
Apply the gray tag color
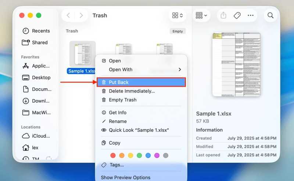166,155
